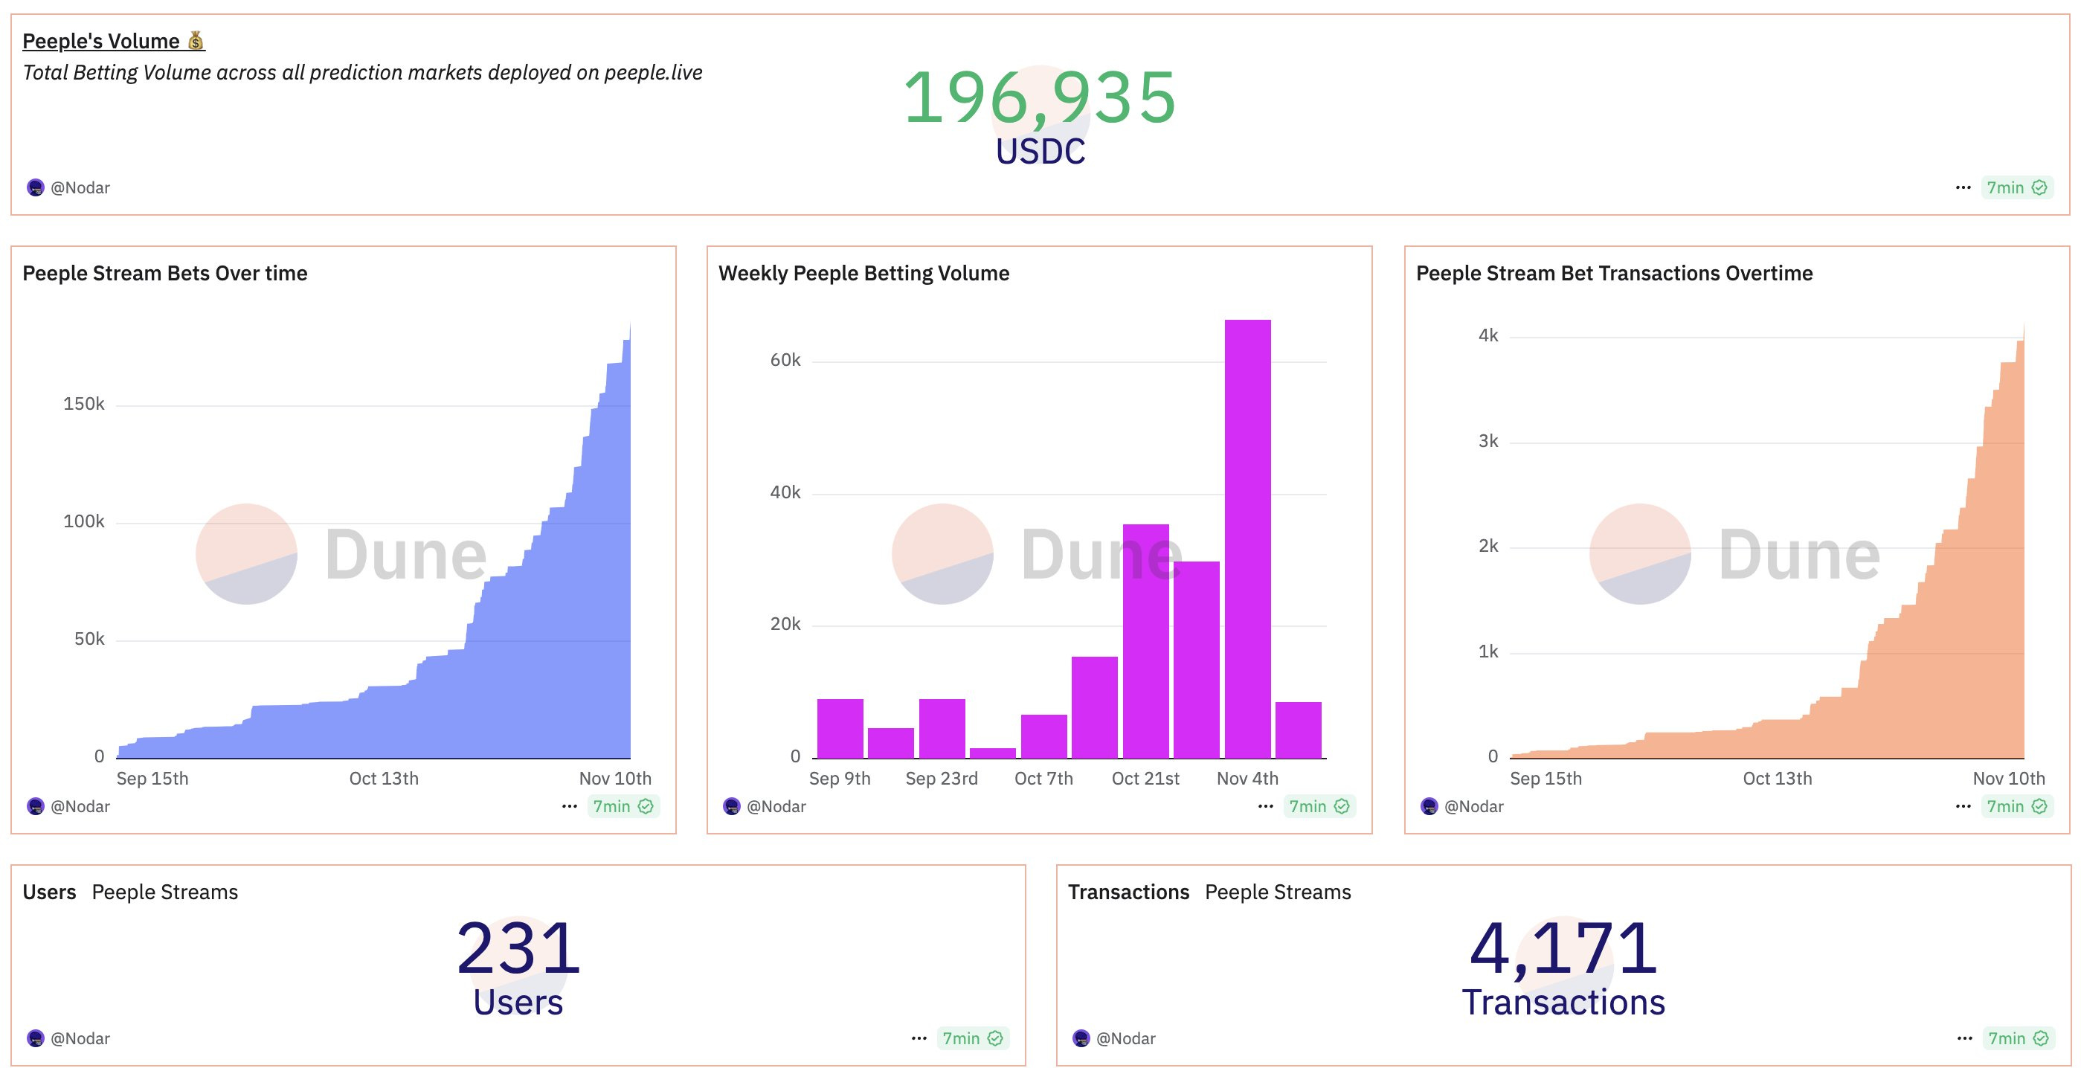Open three-dot menu on Peeple's Volume panel
2081x1068 pixels.
tap(1963, 187)
